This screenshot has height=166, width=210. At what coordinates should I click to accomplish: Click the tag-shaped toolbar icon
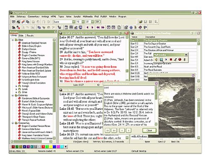tap(28, 22)
